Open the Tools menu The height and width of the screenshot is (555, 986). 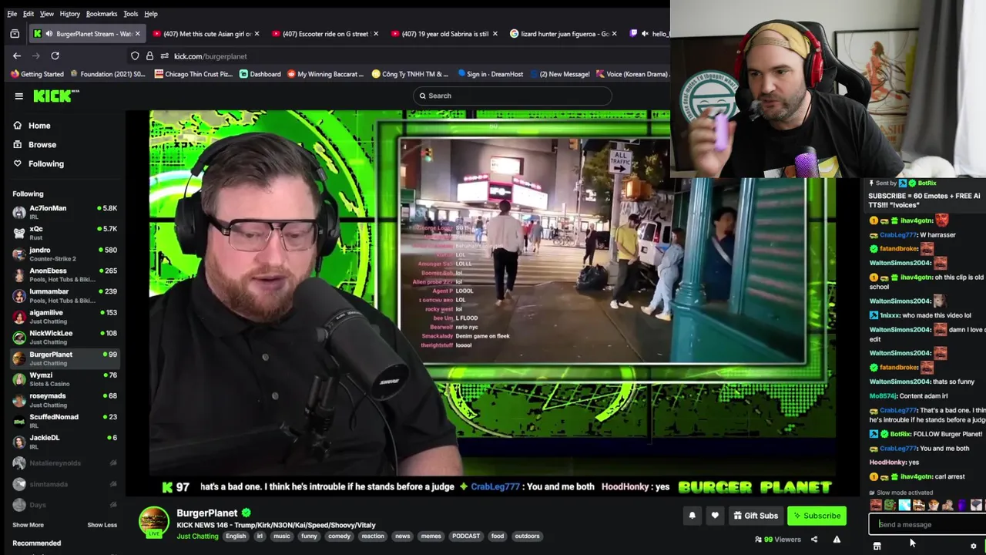[x=131, y=14]
